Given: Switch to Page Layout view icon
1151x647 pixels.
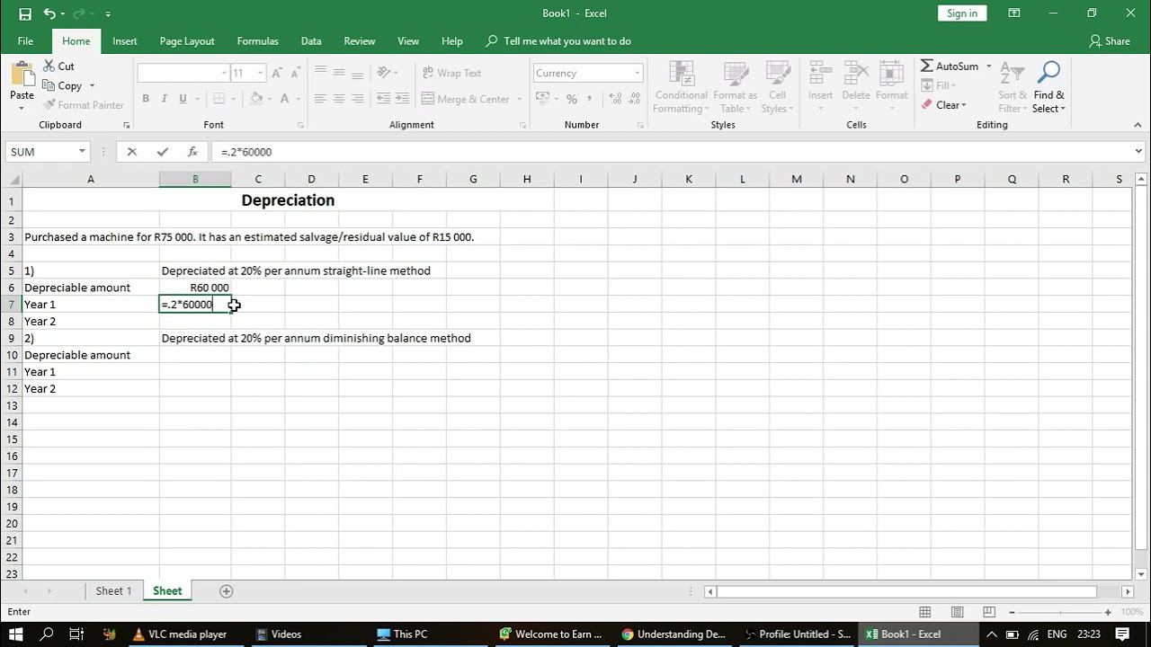Looking at the screenshot, I should [958, 612].
